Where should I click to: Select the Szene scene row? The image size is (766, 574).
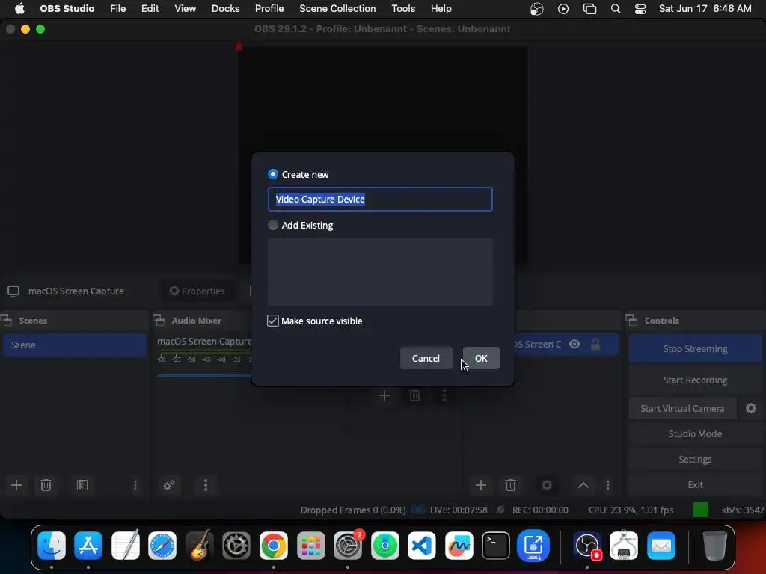[74, 345]
